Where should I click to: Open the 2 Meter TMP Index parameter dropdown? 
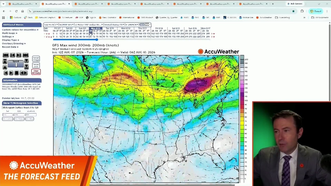[x=89, y=25]
